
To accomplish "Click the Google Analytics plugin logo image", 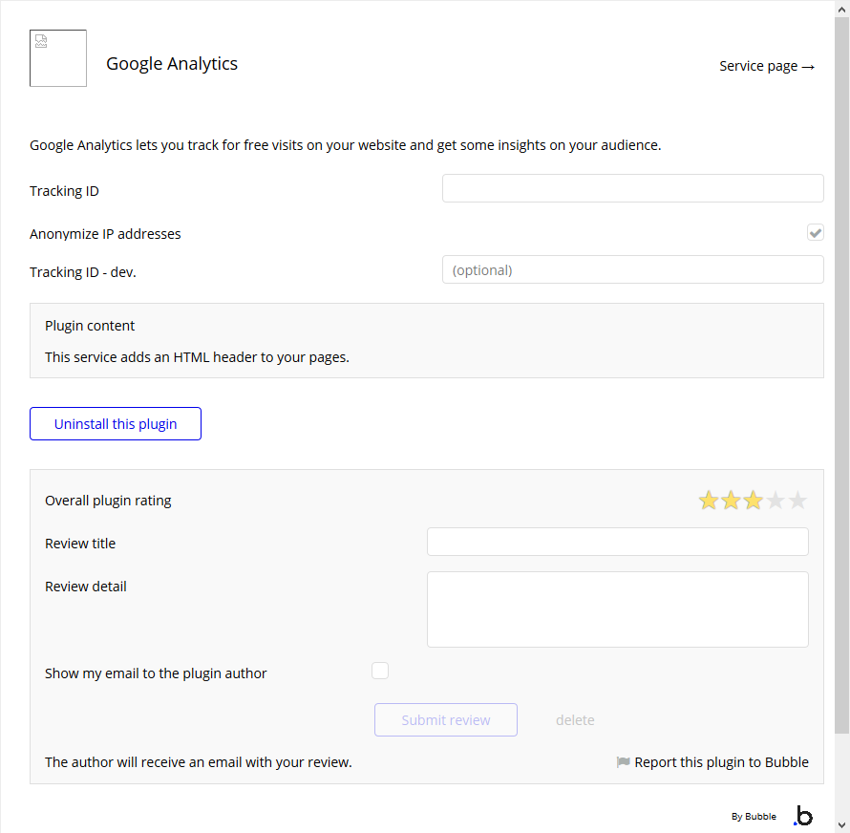I will (58, 58).
